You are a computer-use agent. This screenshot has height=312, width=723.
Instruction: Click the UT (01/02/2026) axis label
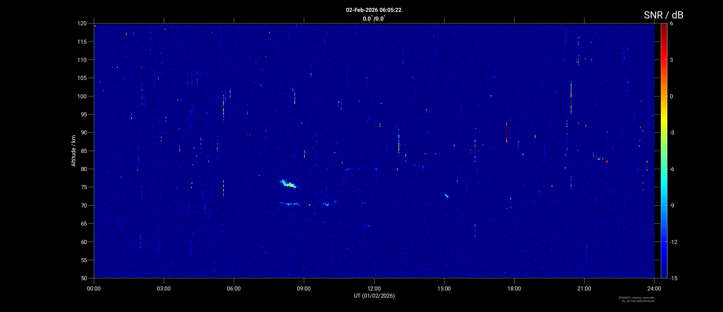click(374, 296)
